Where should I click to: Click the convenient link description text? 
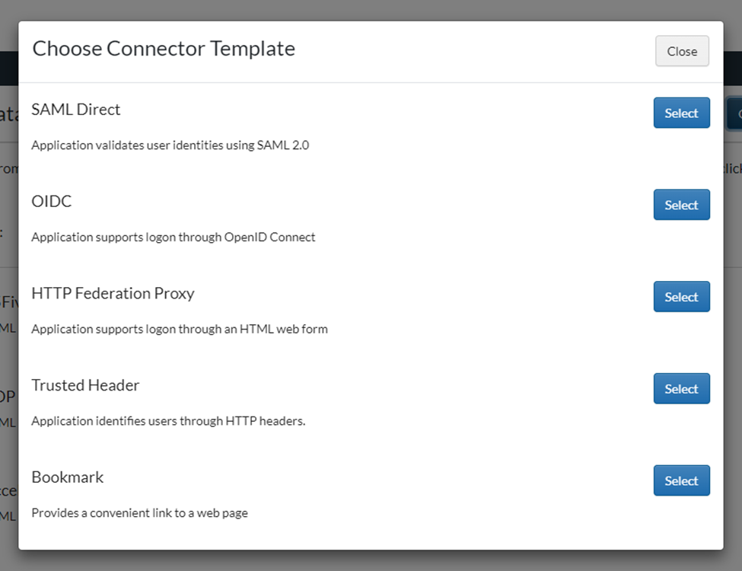139,513
